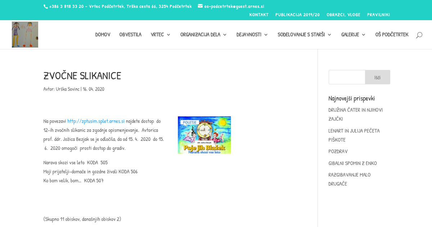Go to DOMOV page
Viewport: 432px width, 227px height.
click(103, 35)
